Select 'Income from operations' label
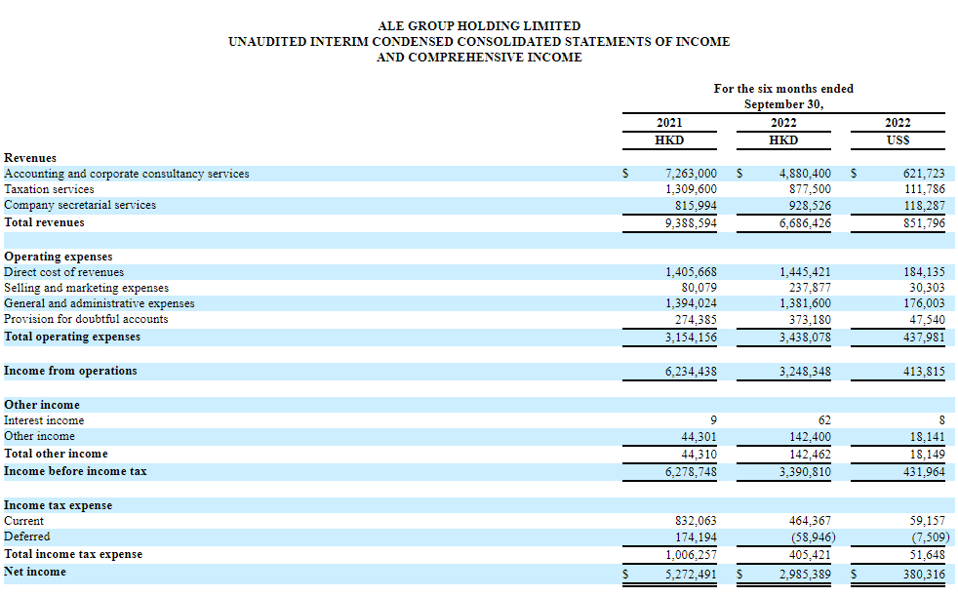958x596 pixels. 70,372
